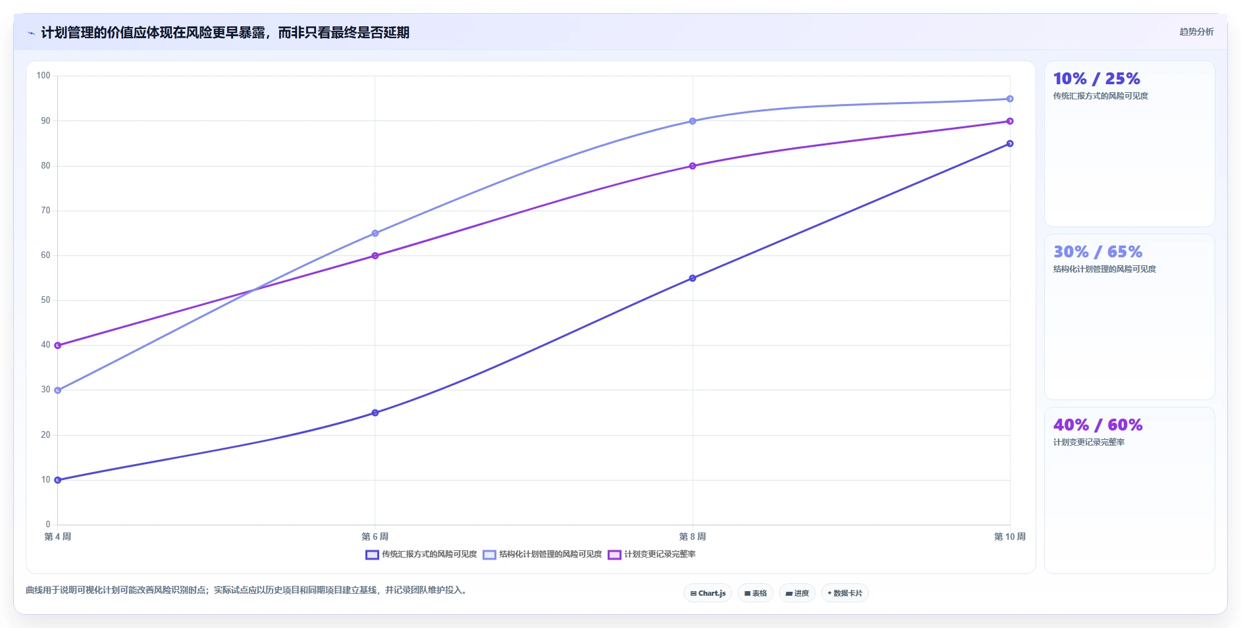Click 结构化计划 data point at 第 8 周 (90)
This screenshot has height=628, width=1241.
[x=693, y=121]
